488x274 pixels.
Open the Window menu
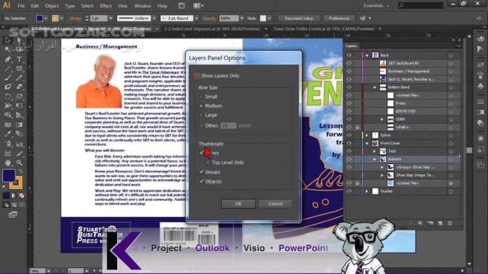[142, 6]
